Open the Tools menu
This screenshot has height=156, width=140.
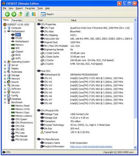[x=40, y=8]
